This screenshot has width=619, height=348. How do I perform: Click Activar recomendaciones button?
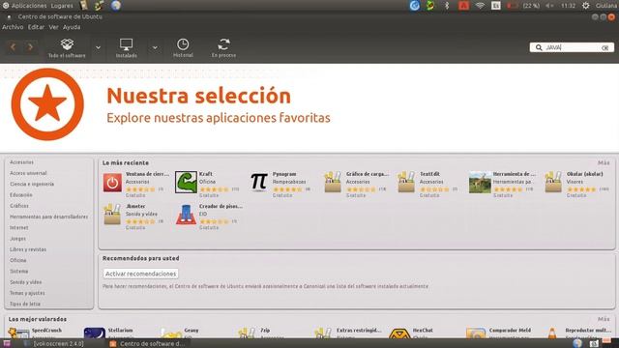coord(140,274)
